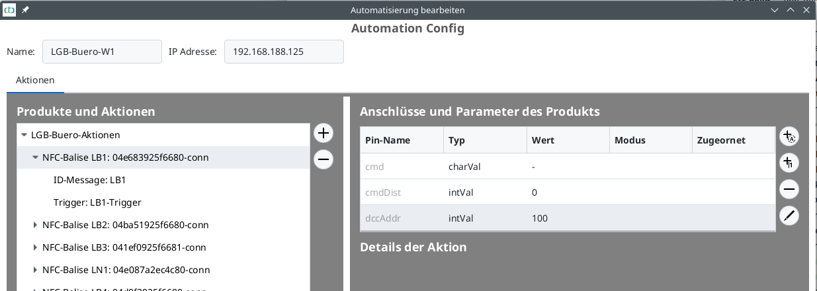Collapse the LGB-Buero-Aktionen tree root
The image size is (817, 291).
(x=24, y=135)
